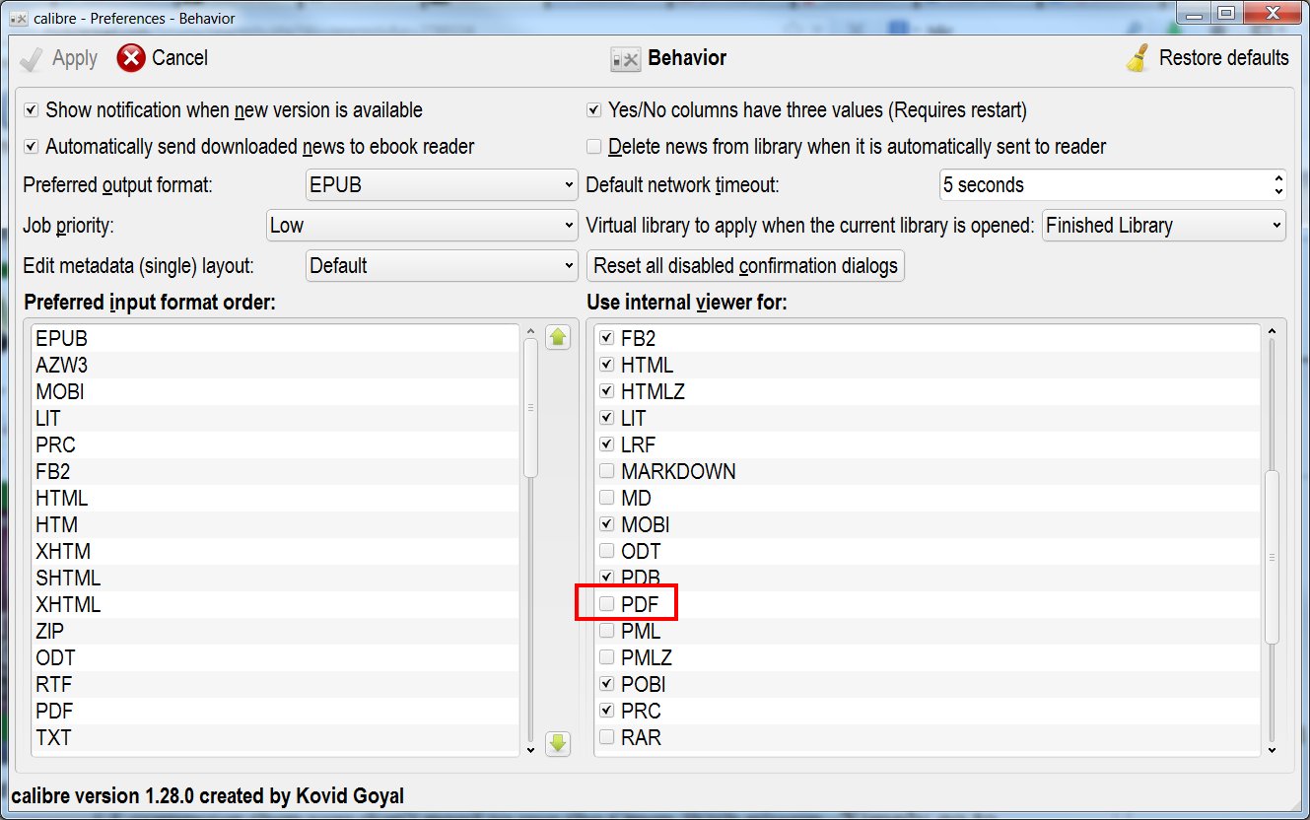Check RAR in internal viewer list
Screen dimensions: 1310x820
pos(607,737)
